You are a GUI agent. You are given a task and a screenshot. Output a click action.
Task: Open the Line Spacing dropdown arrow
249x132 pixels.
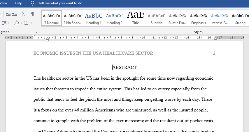pyautogui.click(x=8, y=23)
